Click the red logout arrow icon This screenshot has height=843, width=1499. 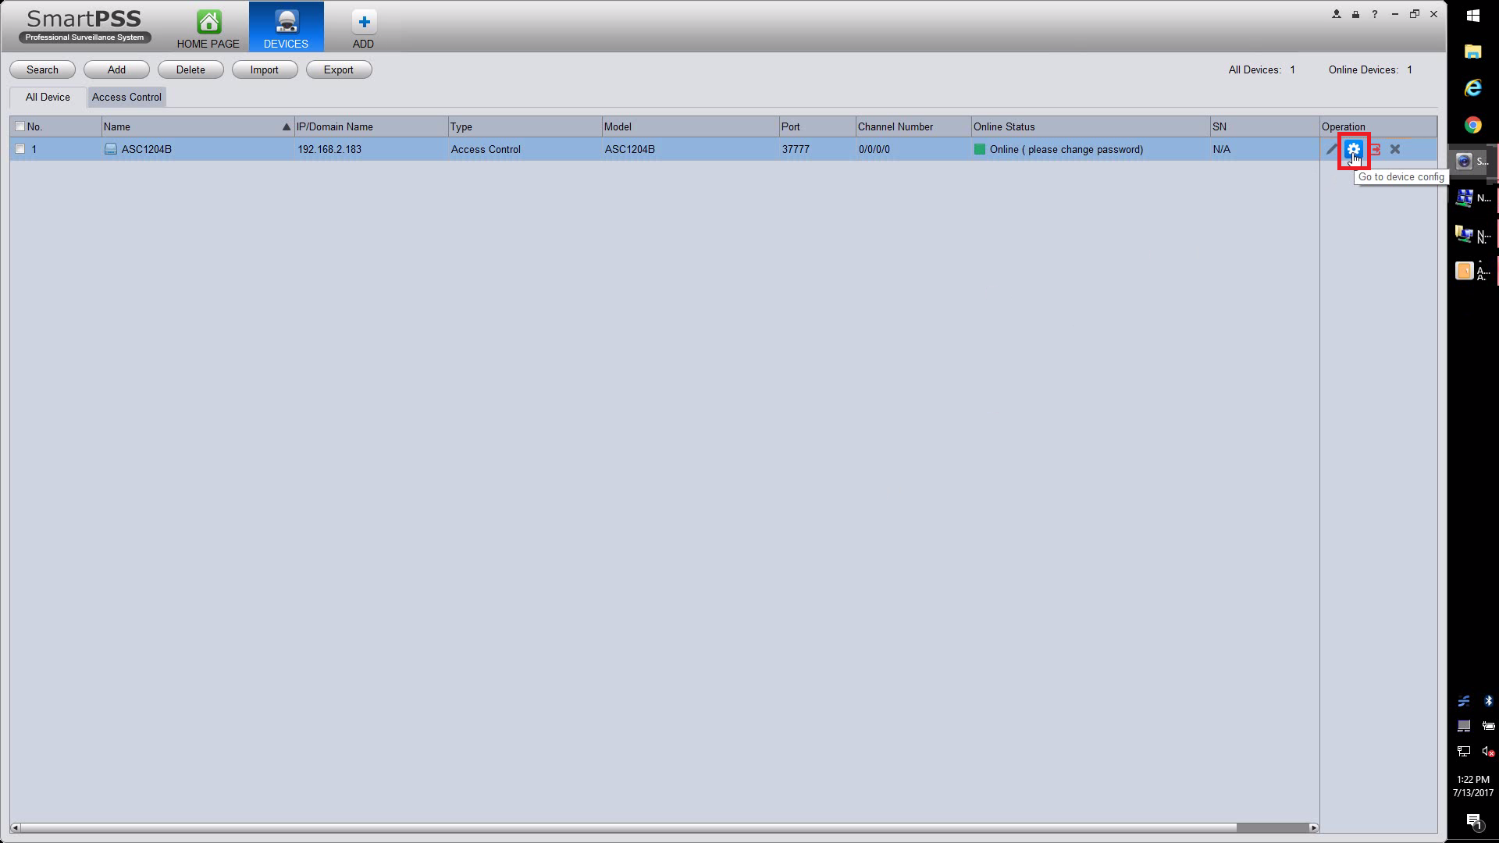[x=1376, y=149]
